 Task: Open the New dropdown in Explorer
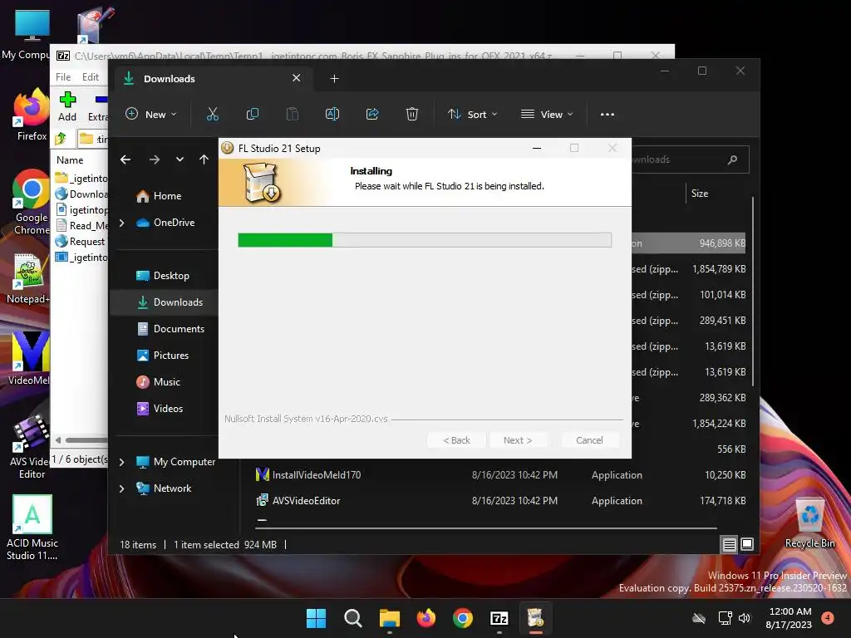(x=151, y=115)
